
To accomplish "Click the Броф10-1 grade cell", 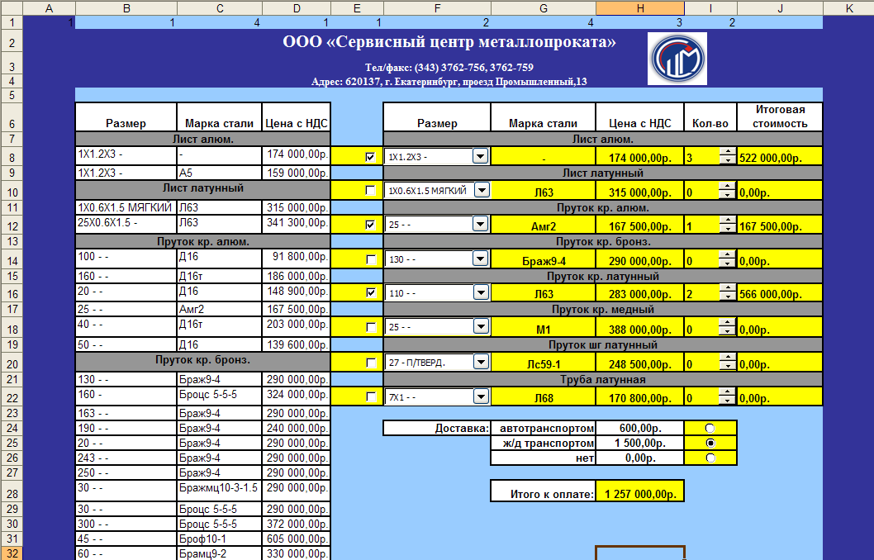I will [219, 539].
